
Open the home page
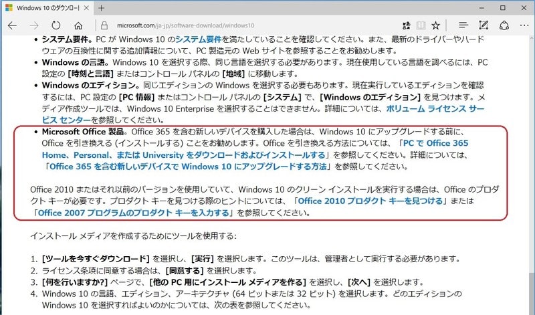coord(78,25)
